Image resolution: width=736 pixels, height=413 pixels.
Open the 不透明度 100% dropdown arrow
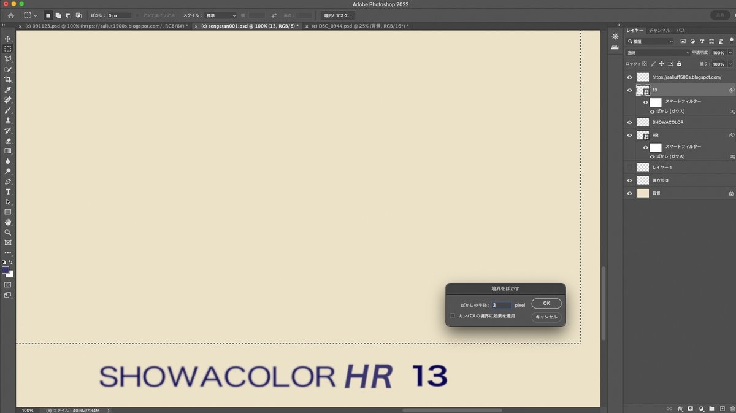click(730, 53)
